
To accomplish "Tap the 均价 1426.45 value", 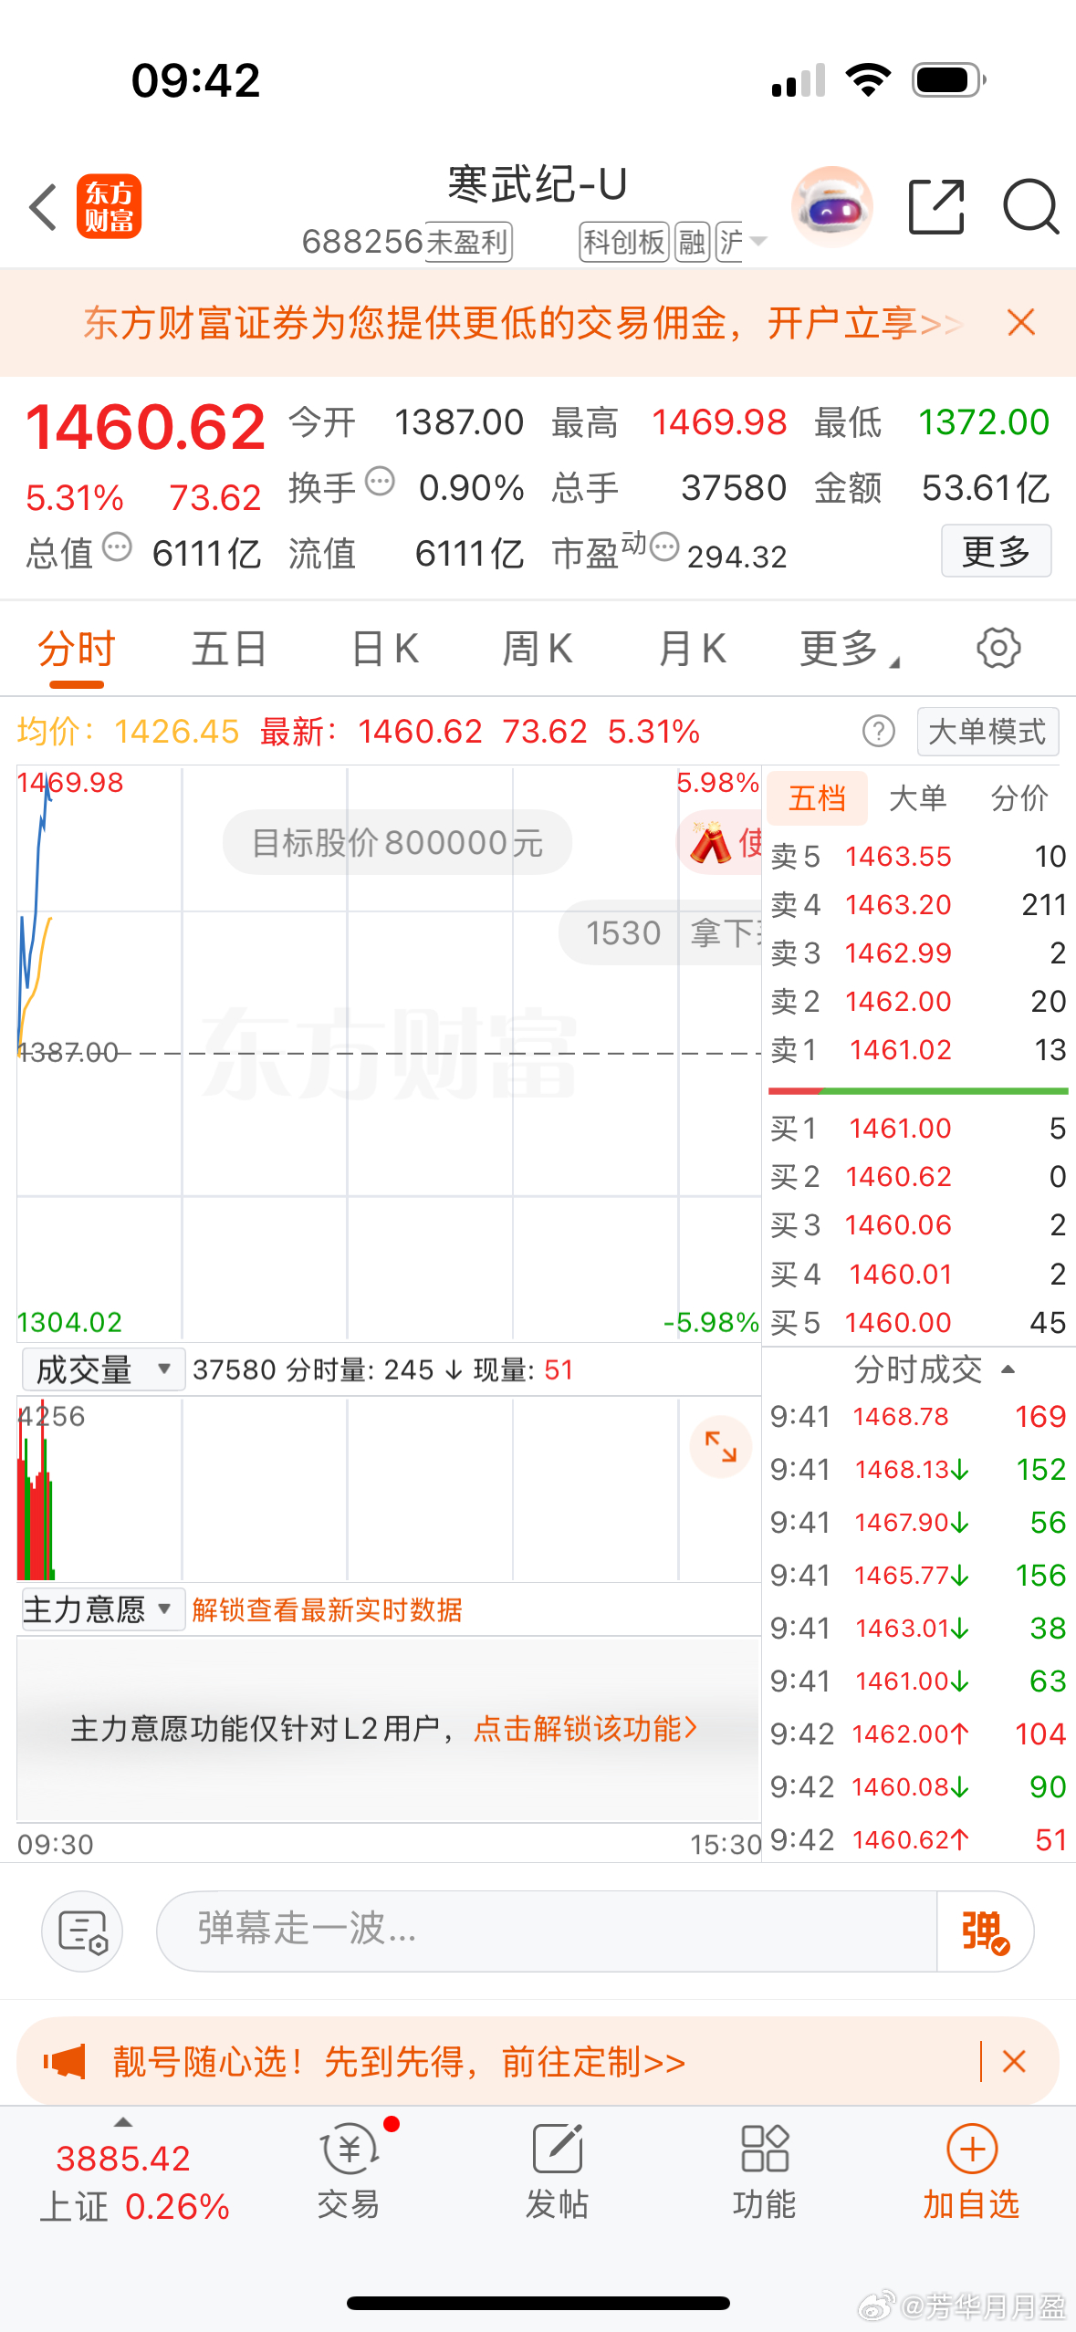I will [x=176, y=731].
